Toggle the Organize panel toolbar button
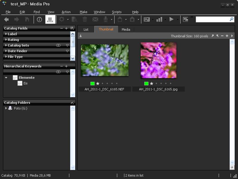 coord(50,19)
